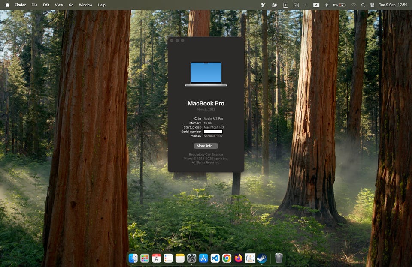Open the Notes app in the Dock

(x=180, y=258)
